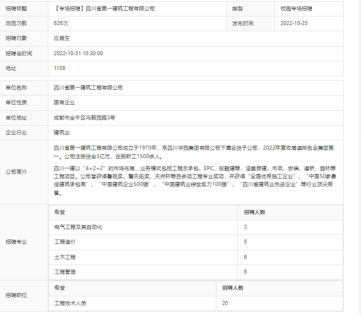Viewport: 361px width, 314px height.
Task: Click the 专业 header in the 招聘专业 table
Action: 60,212
